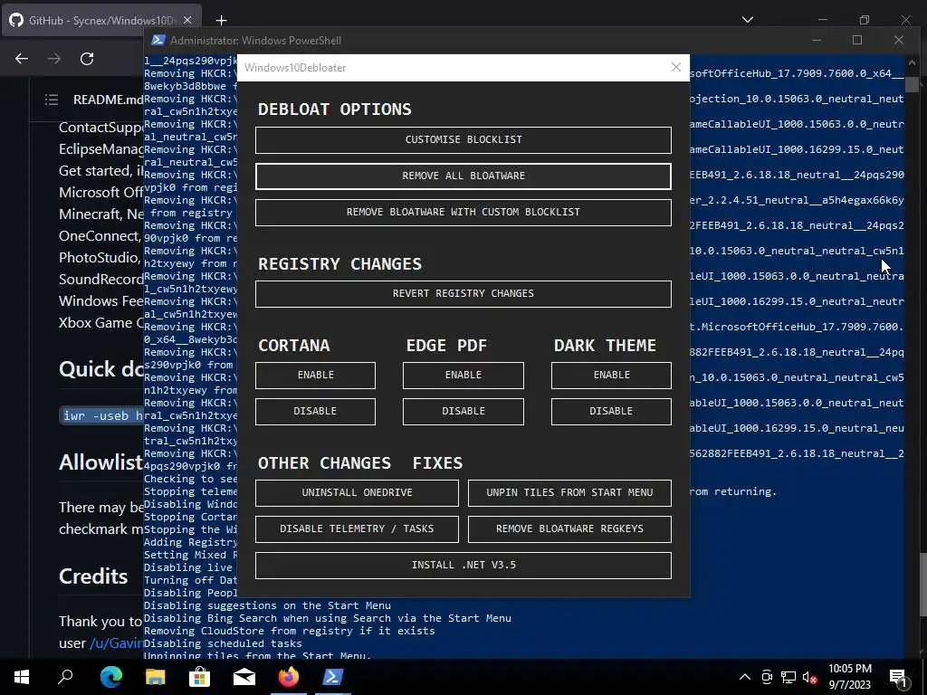
Task: Enable Edge PDF
Action: click(x=463, y=376)
